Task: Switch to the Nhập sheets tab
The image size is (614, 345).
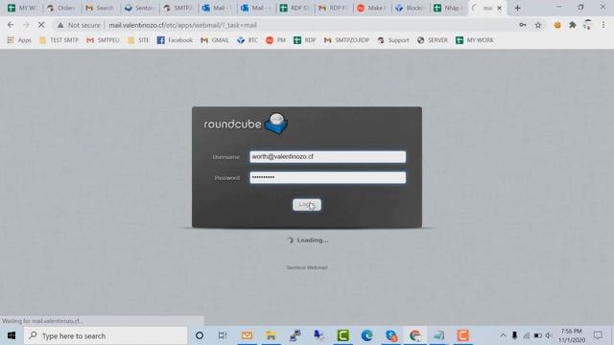Action: click(449, 8)
